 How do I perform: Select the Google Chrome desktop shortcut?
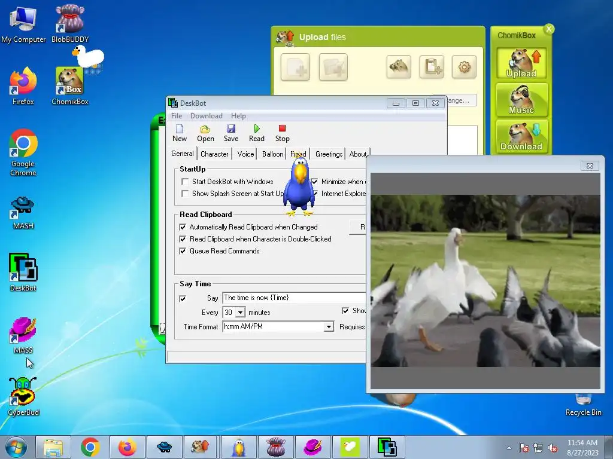tap(23, 152)
